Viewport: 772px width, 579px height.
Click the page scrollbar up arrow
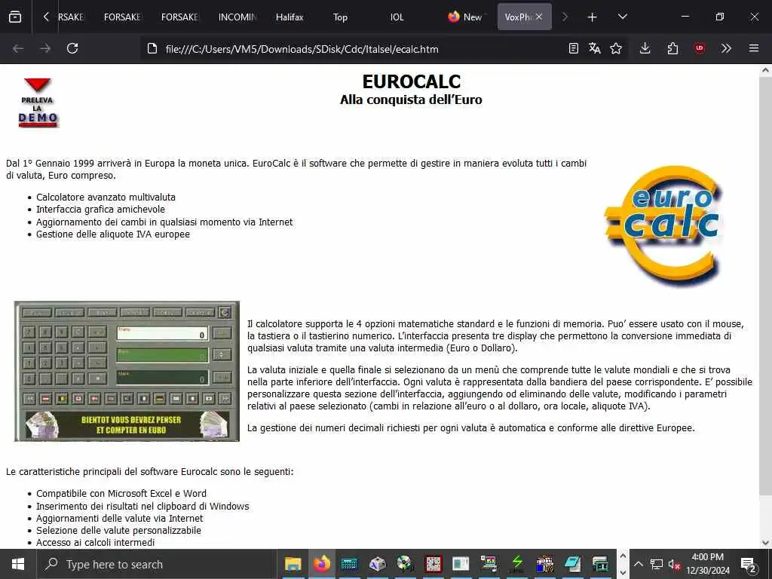click(x=765, y=70)
